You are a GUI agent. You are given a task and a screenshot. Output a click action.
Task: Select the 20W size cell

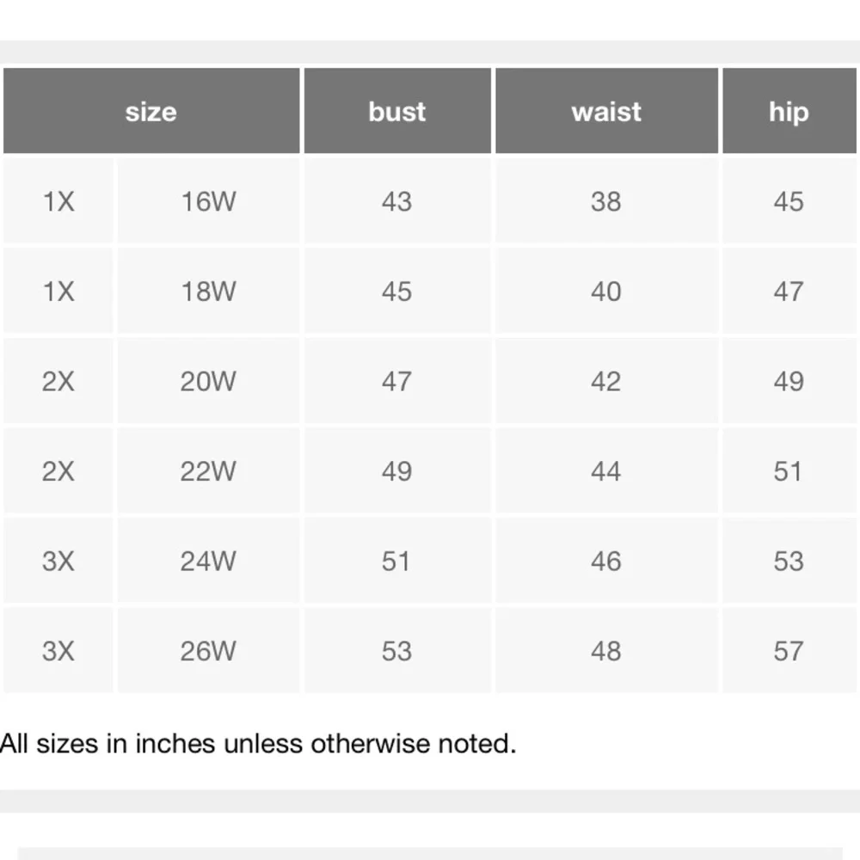click(x=208, y=381)
